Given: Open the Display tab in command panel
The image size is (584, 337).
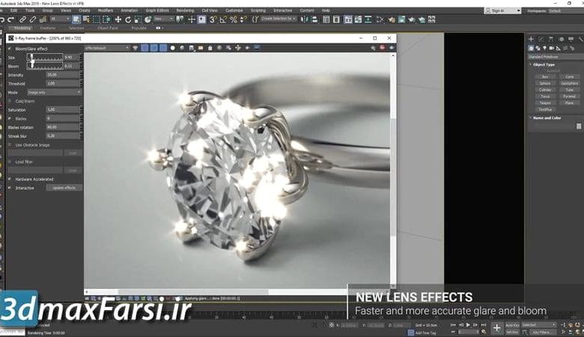Looking at the screenshot, I should point(571,39).
